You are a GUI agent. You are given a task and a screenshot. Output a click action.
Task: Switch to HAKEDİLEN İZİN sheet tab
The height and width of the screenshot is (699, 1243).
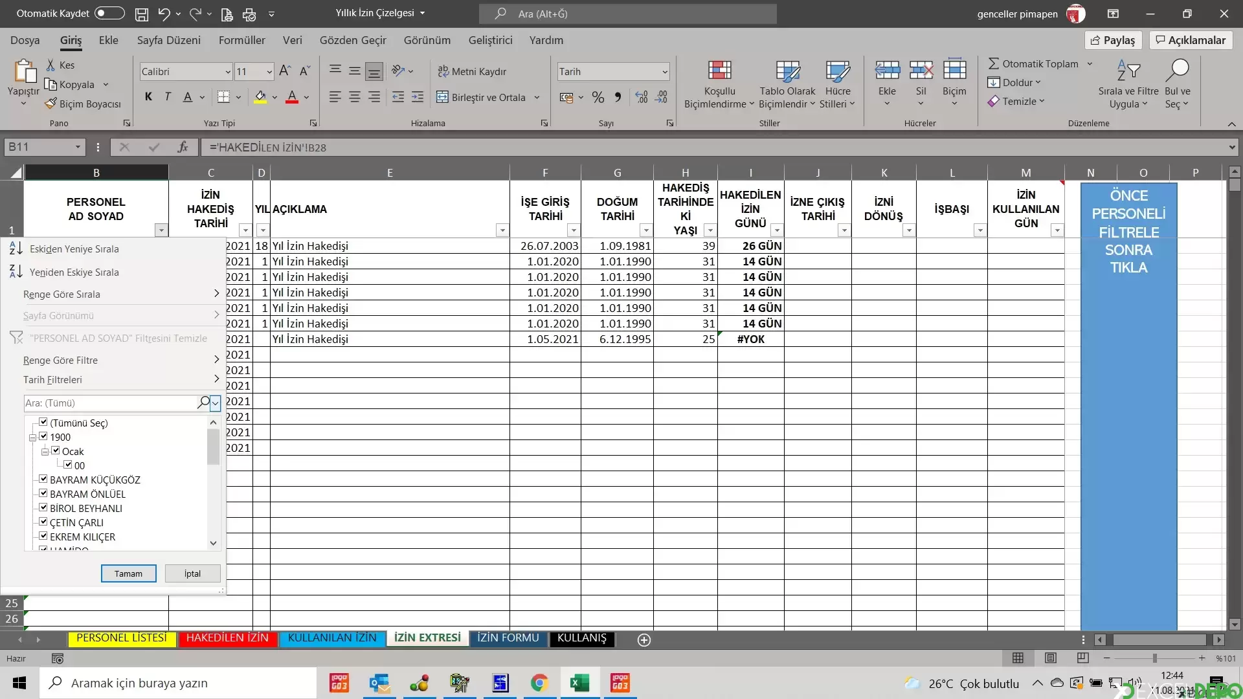(227, 638)
